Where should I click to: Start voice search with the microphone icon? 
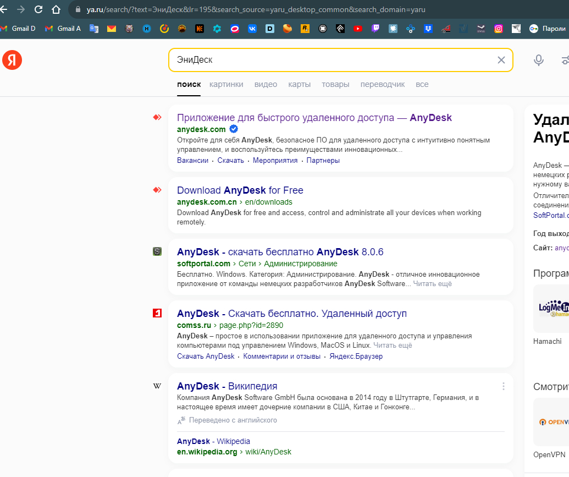pyautogui.click(x=539, y=60)
